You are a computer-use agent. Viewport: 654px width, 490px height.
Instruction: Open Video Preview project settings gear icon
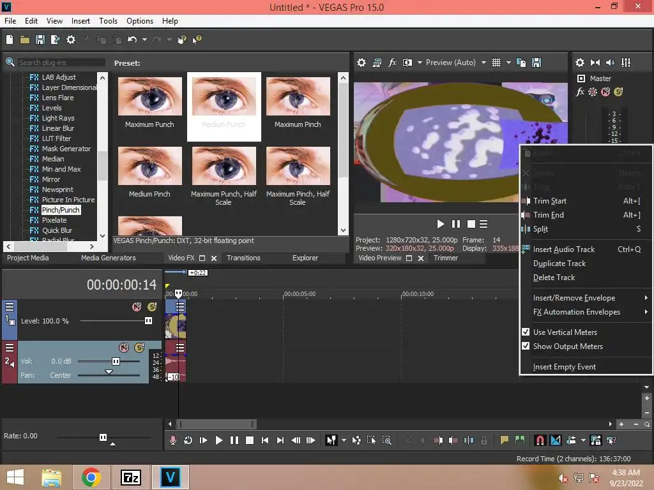click(x=361, y=63)
